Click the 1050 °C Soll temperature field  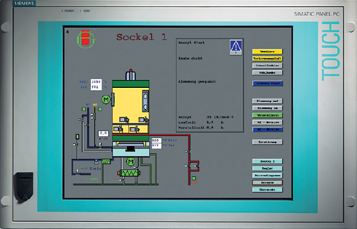tap(96, 82)
